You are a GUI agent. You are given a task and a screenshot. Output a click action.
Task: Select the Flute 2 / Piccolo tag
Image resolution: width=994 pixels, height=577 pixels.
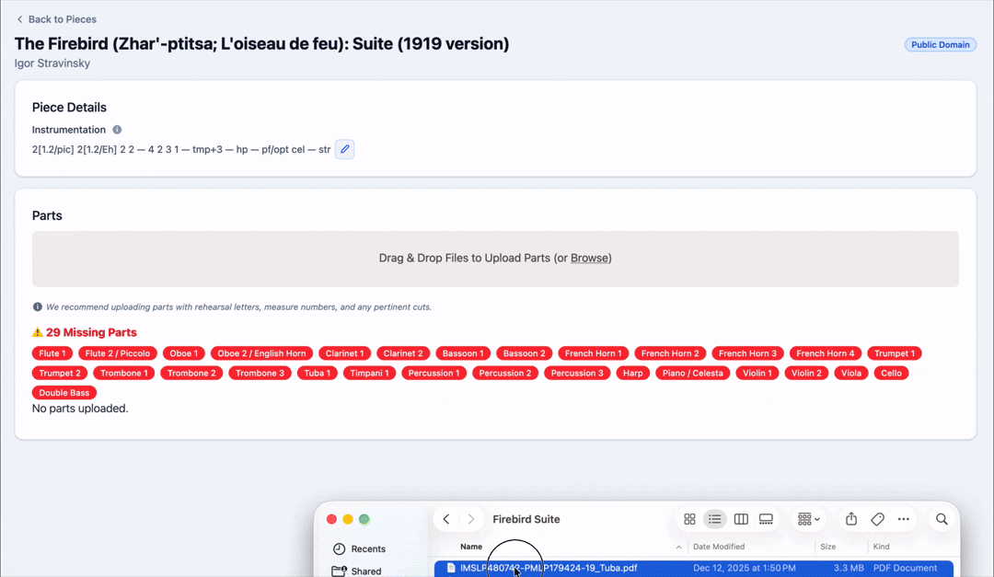118,353
